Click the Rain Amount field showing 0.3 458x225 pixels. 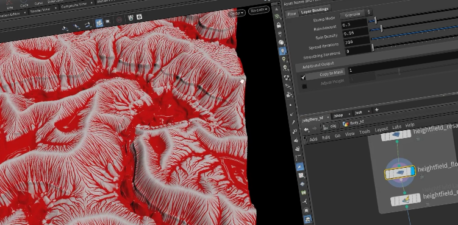354,24
